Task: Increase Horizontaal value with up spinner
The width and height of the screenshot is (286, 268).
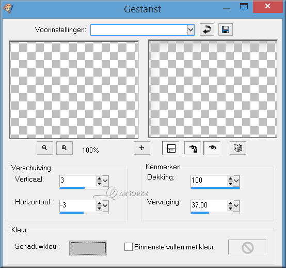Action: (x=99, y=203)
